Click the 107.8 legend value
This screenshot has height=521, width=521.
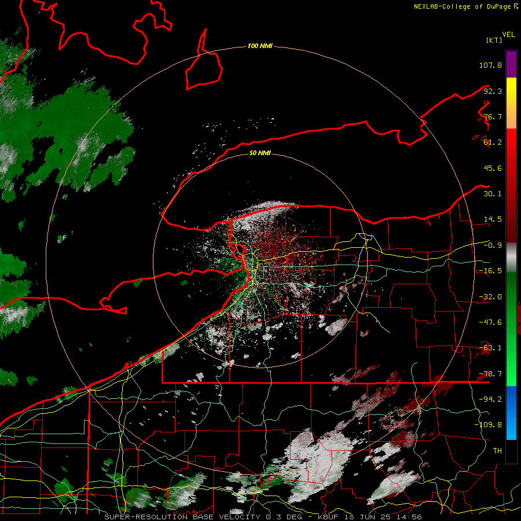490,65
